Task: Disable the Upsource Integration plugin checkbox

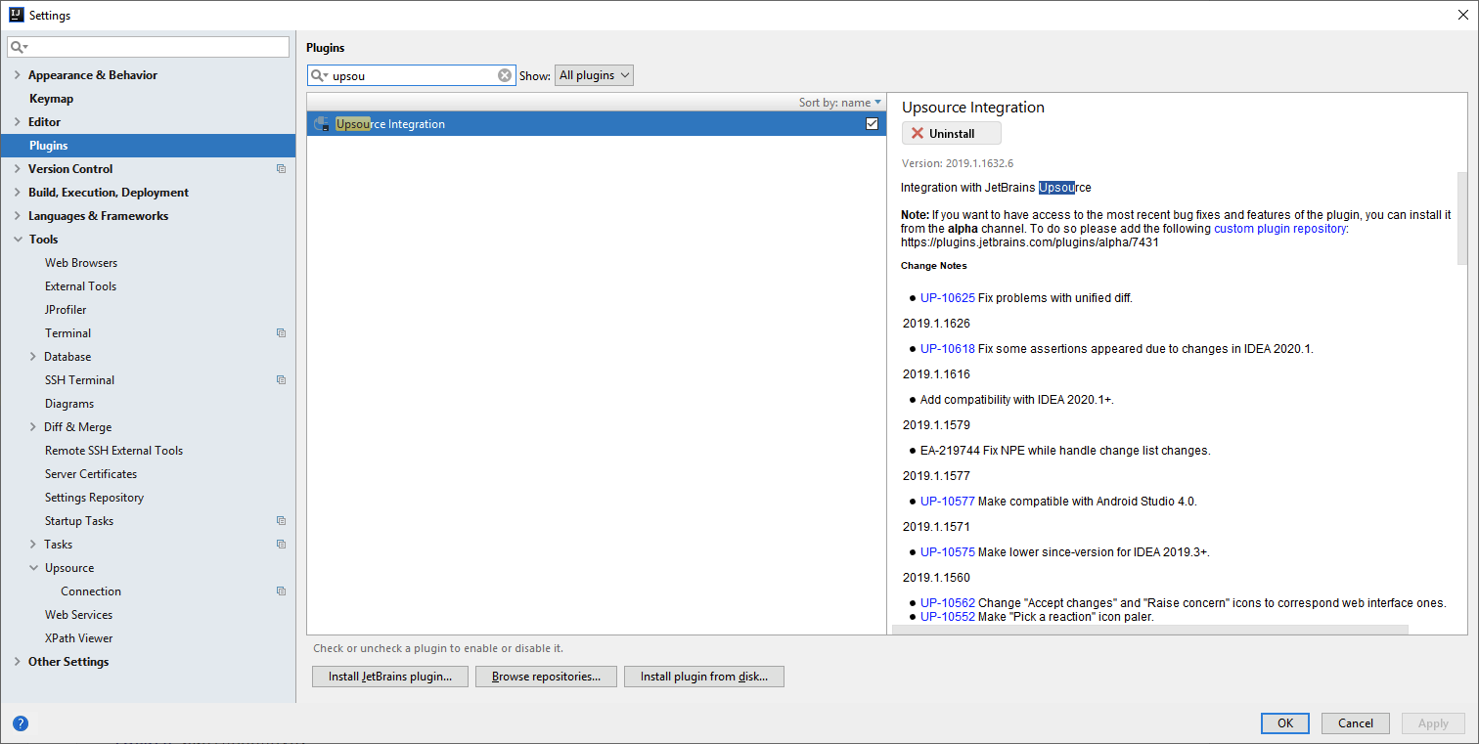Action: pyautogui.click(x=872, y=124)
